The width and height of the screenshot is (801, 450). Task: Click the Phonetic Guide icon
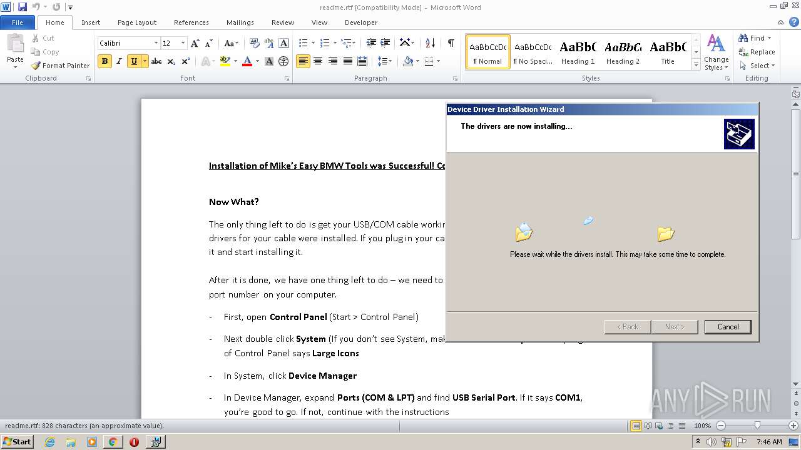[269, 43]
